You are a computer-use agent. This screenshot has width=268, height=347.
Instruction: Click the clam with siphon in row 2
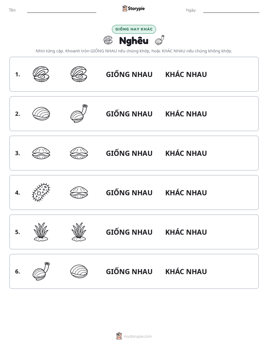[79, 113]
